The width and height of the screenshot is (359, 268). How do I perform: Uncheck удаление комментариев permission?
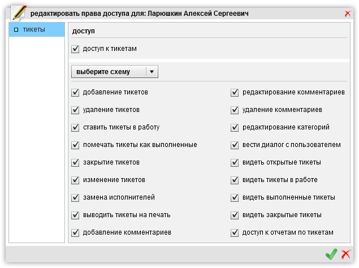[235, 110]
